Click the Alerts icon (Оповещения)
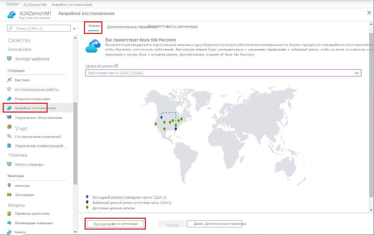The image size is (374, 235). (x=9, y=195)
